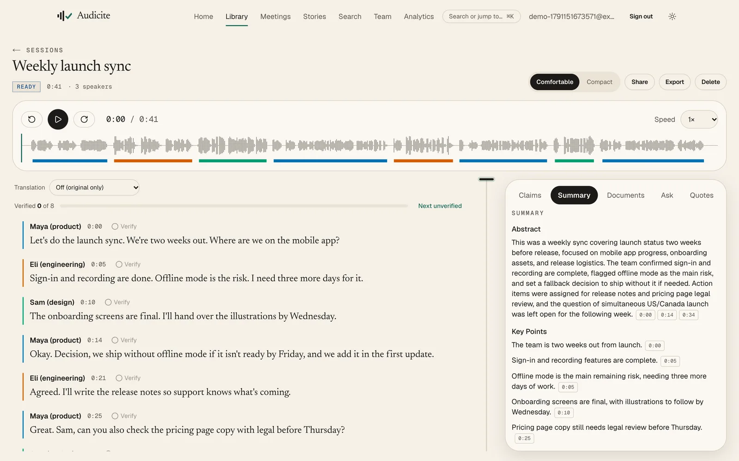The image size is (739, 461).
Task: Click the Delete session button
Action: coord(710,82)
